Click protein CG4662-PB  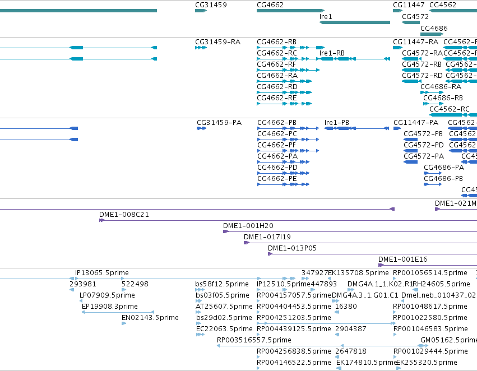pyautogui.click(x=277, y=123)
